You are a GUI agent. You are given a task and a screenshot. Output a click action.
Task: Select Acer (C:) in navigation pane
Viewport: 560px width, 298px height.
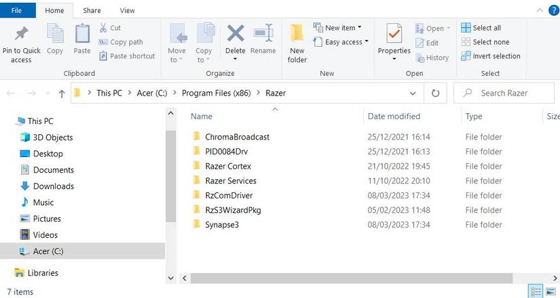(83, 251)
